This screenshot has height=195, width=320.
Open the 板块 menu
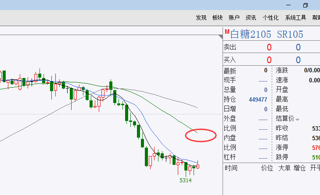[x=217, y=18]
